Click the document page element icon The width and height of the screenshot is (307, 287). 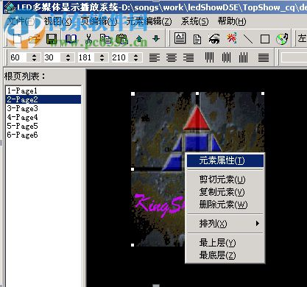tap(197, 39)
